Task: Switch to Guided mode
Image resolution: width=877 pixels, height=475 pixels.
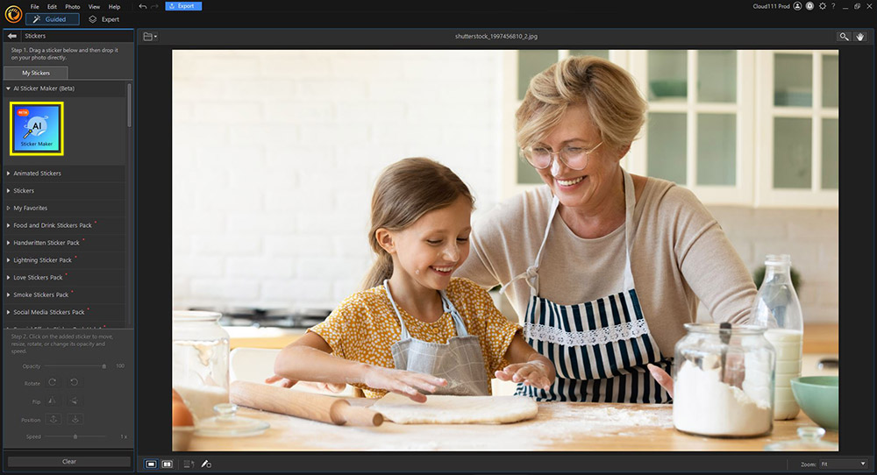Action: (x=52, y=19)
